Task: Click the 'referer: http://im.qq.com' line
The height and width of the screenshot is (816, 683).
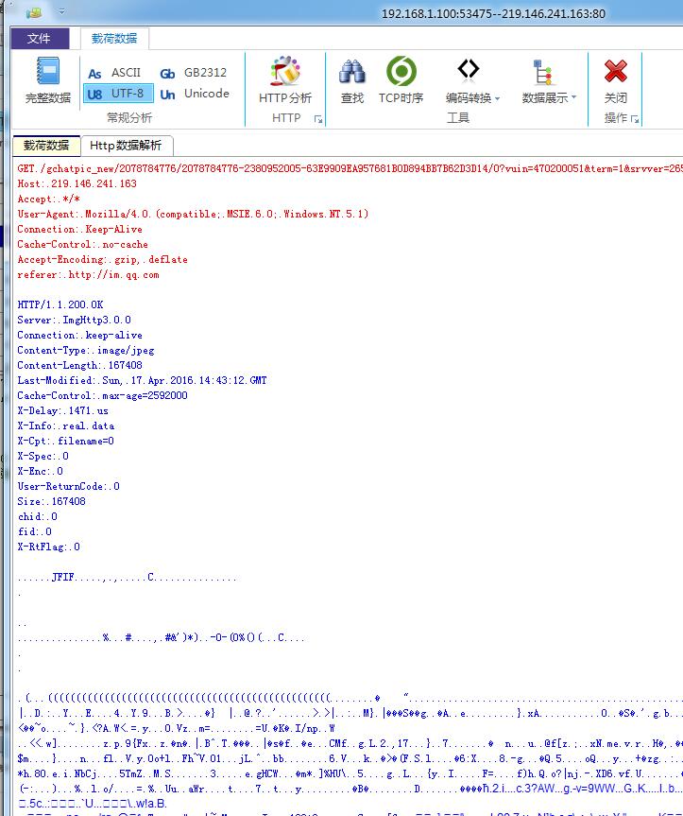Action: point(89,274)
